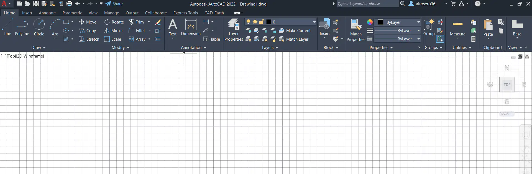Activate the Stretch tool
This screenshot has height=174, width=532.
click(x=89, y=39)
